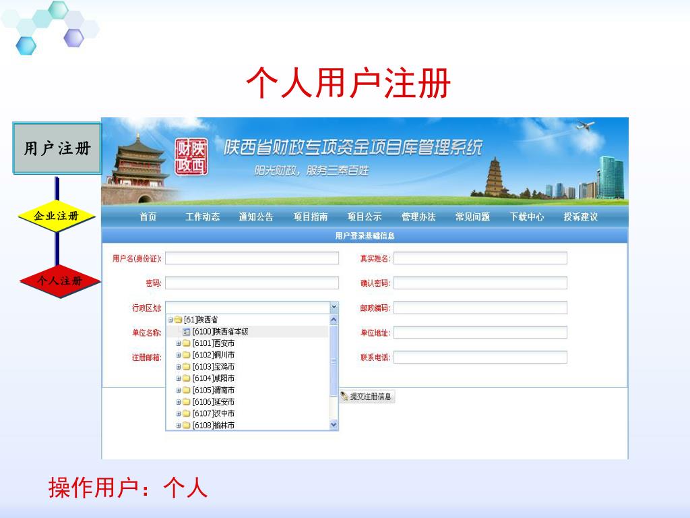
Task: Expand the [6102]铜川市 tree node
Action: [179, 355]
